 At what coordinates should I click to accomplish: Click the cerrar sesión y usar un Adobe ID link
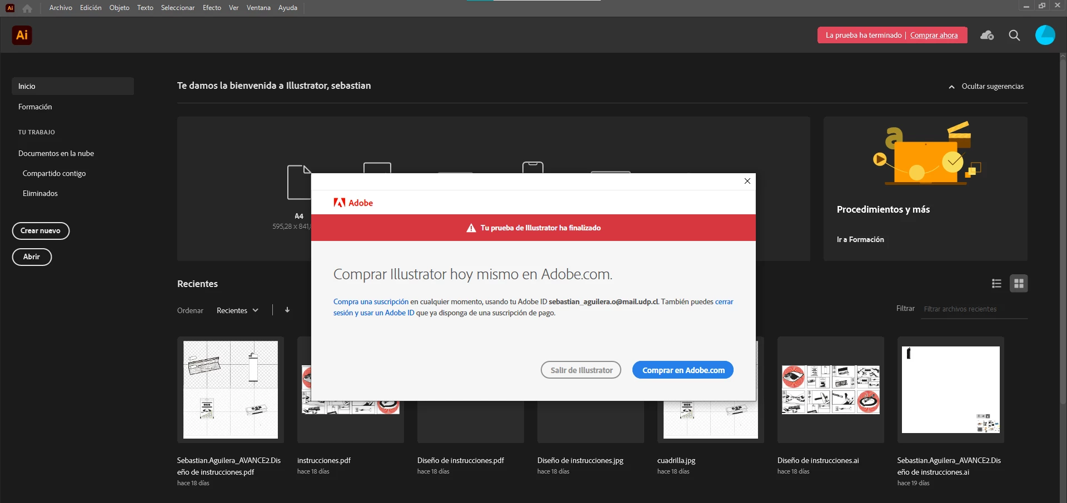click(373, 313)
